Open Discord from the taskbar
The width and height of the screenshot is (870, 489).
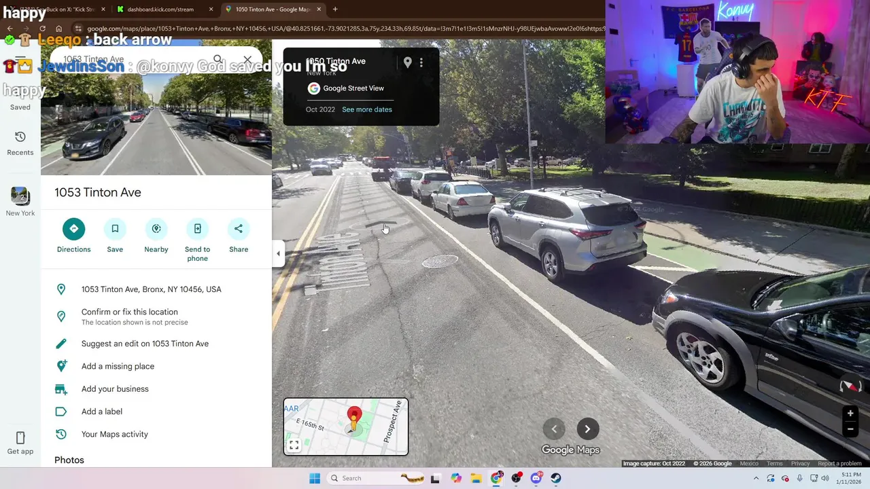pos(536,478)
